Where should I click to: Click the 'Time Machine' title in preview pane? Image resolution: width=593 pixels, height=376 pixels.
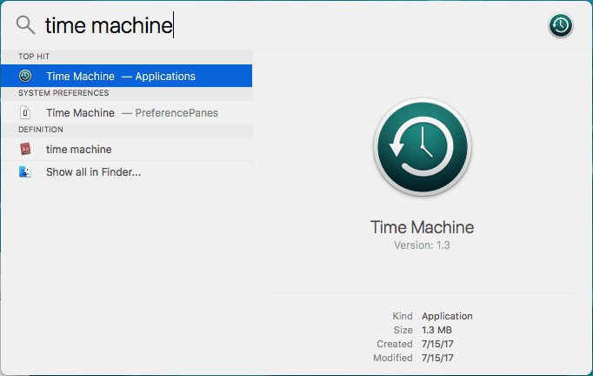422,227
